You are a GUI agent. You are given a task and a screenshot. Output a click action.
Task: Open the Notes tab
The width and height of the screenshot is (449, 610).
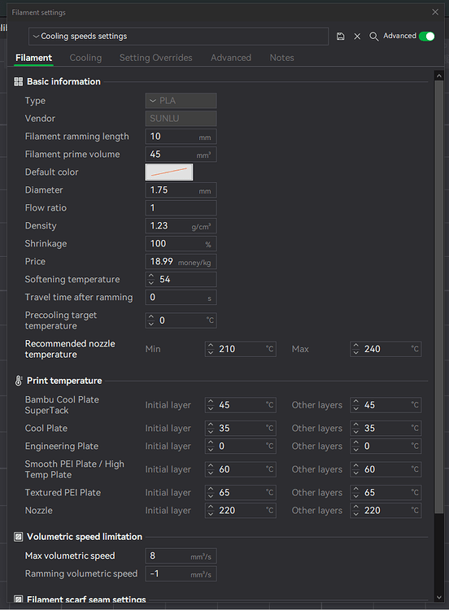point(281,58)
